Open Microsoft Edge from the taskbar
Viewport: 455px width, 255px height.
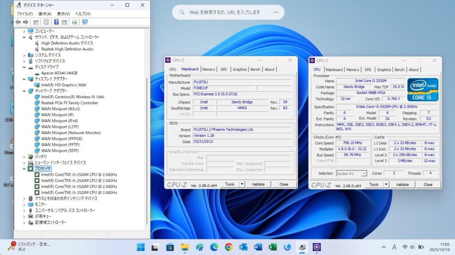[x=214, y=247]
